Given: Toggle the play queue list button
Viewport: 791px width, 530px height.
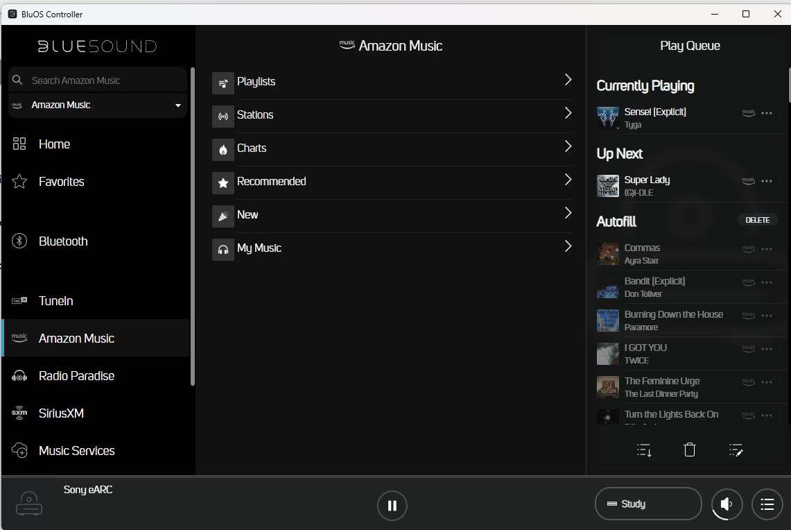Looking at the screenshot, I should tap(767, 504).
